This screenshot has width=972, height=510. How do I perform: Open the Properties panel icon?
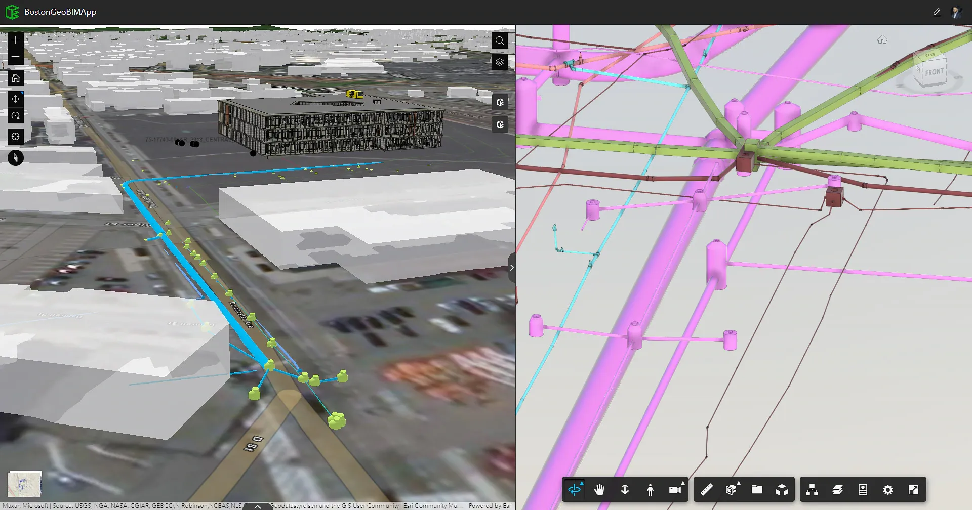(863, 489)
